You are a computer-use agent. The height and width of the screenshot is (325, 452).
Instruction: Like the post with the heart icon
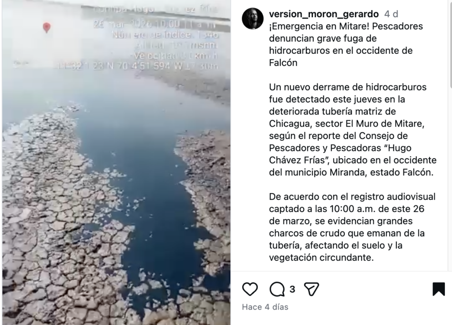250,289
